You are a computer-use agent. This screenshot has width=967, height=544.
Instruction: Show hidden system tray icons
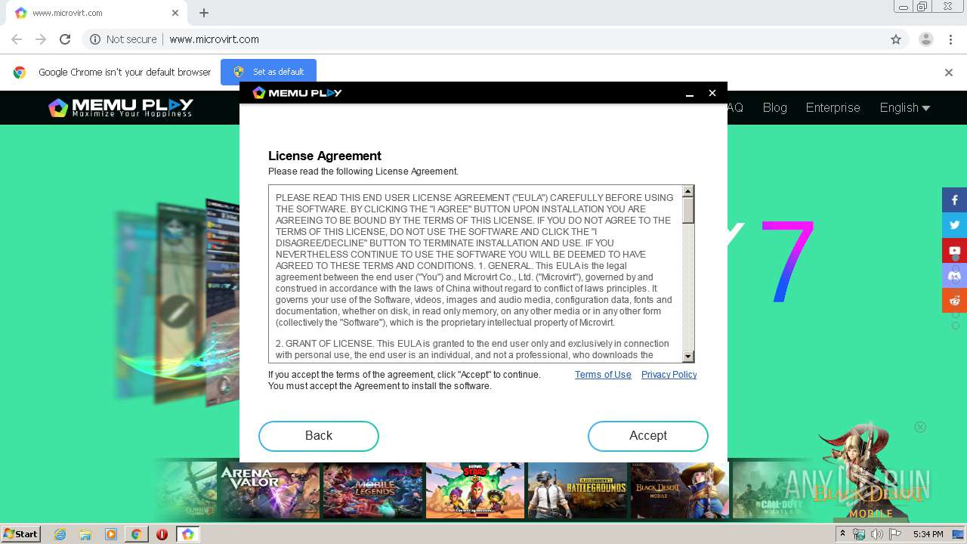click(842, 534)
